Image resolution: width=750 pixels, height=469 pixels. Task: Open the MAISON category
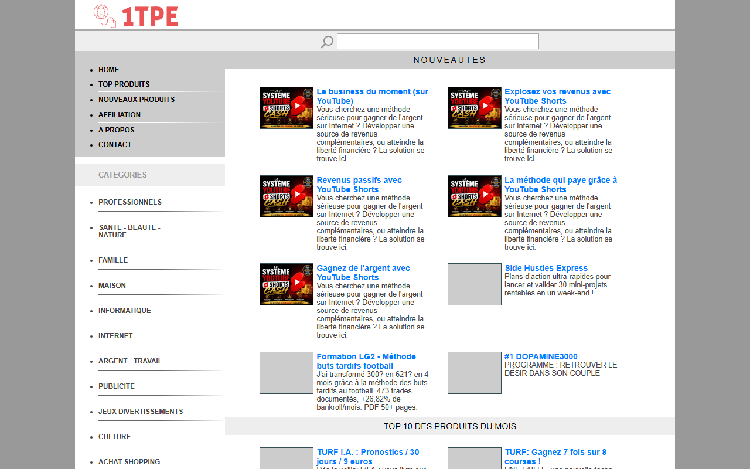click(x=112, y=286)
